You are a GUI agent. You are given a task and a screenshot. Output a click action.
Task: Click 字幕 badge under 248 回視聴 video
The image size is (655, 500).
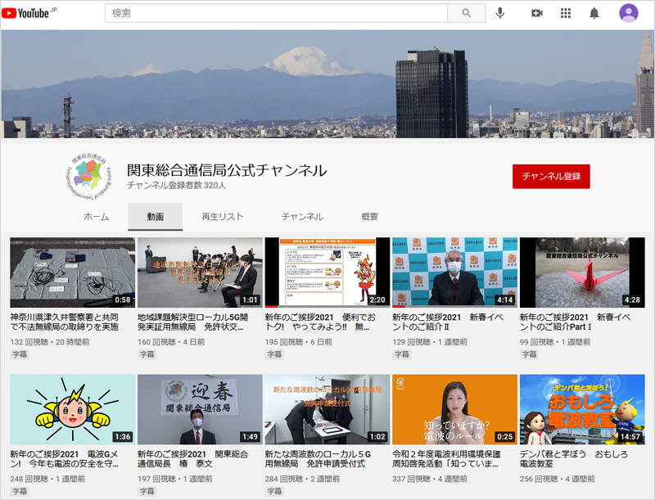coord(19,491)
